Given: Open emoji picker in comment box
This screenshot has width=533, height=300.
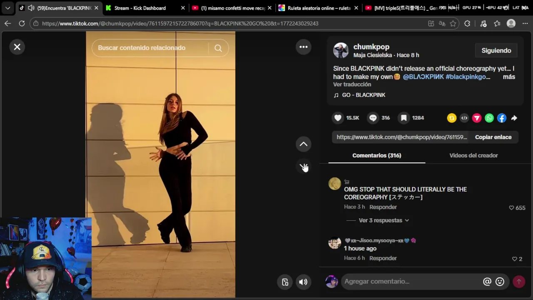Looking at the screenshot, I should pos(500,282).
